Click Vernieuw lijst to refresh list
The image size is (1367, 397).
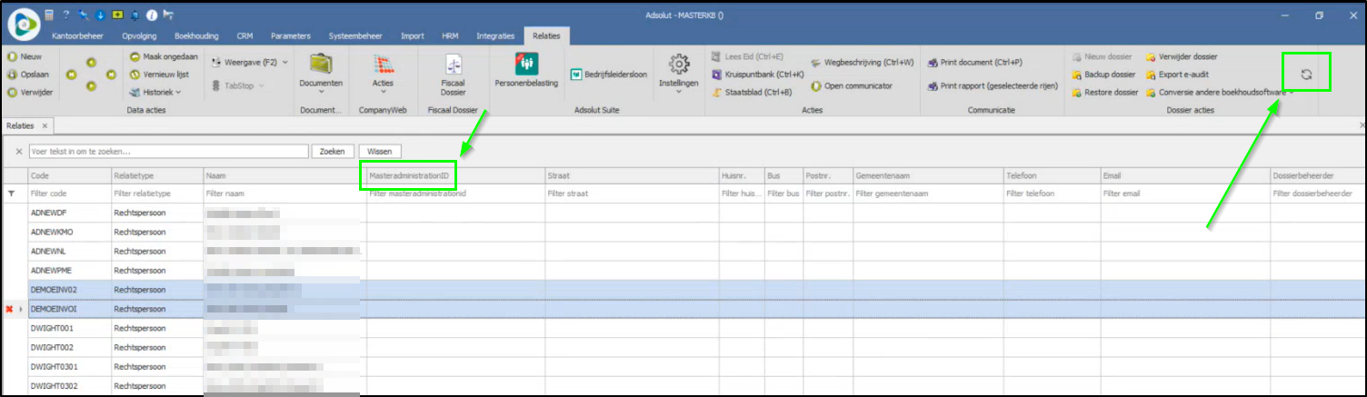click(159, 74)
